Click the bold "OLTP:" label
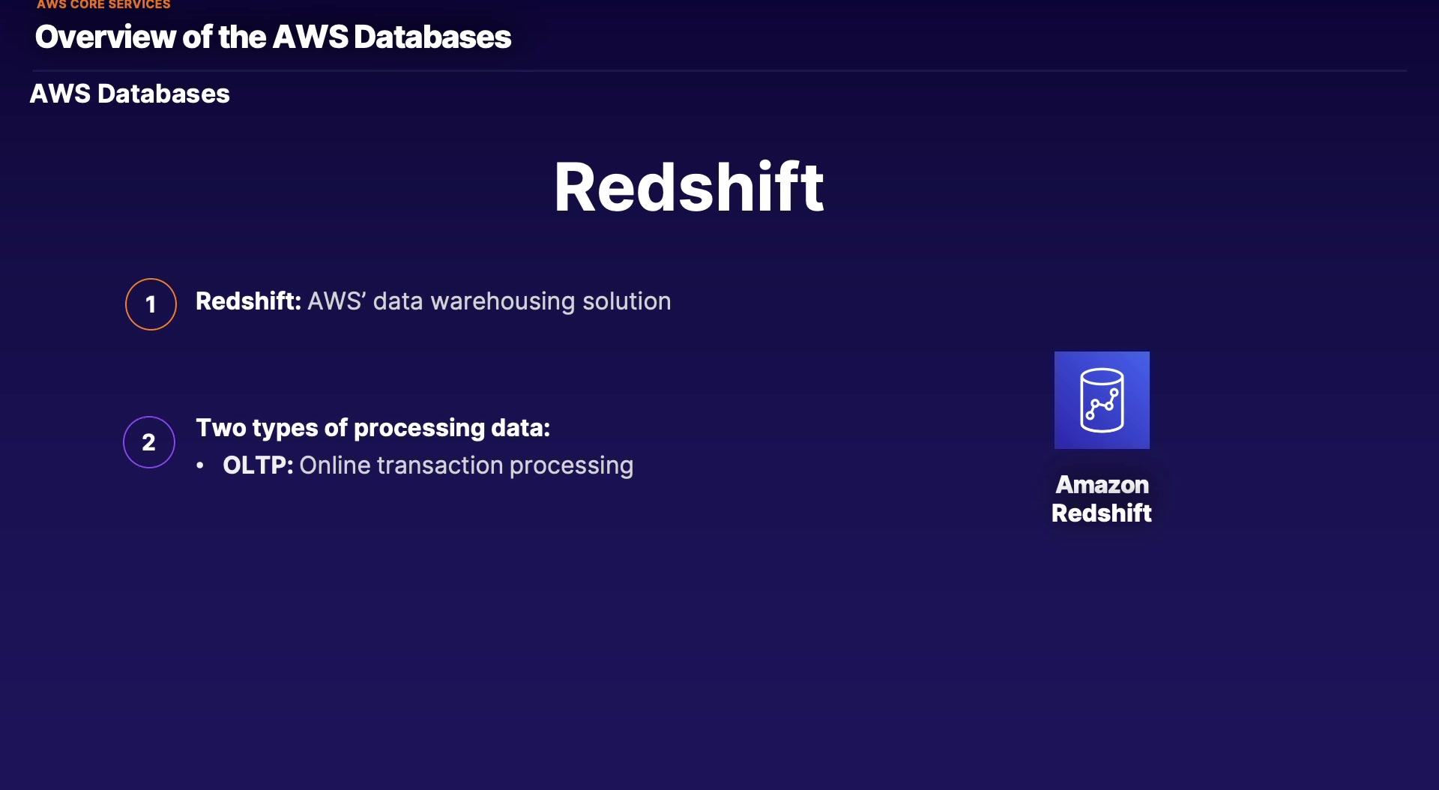The image size is (1439, 790). tap(258, 465)
